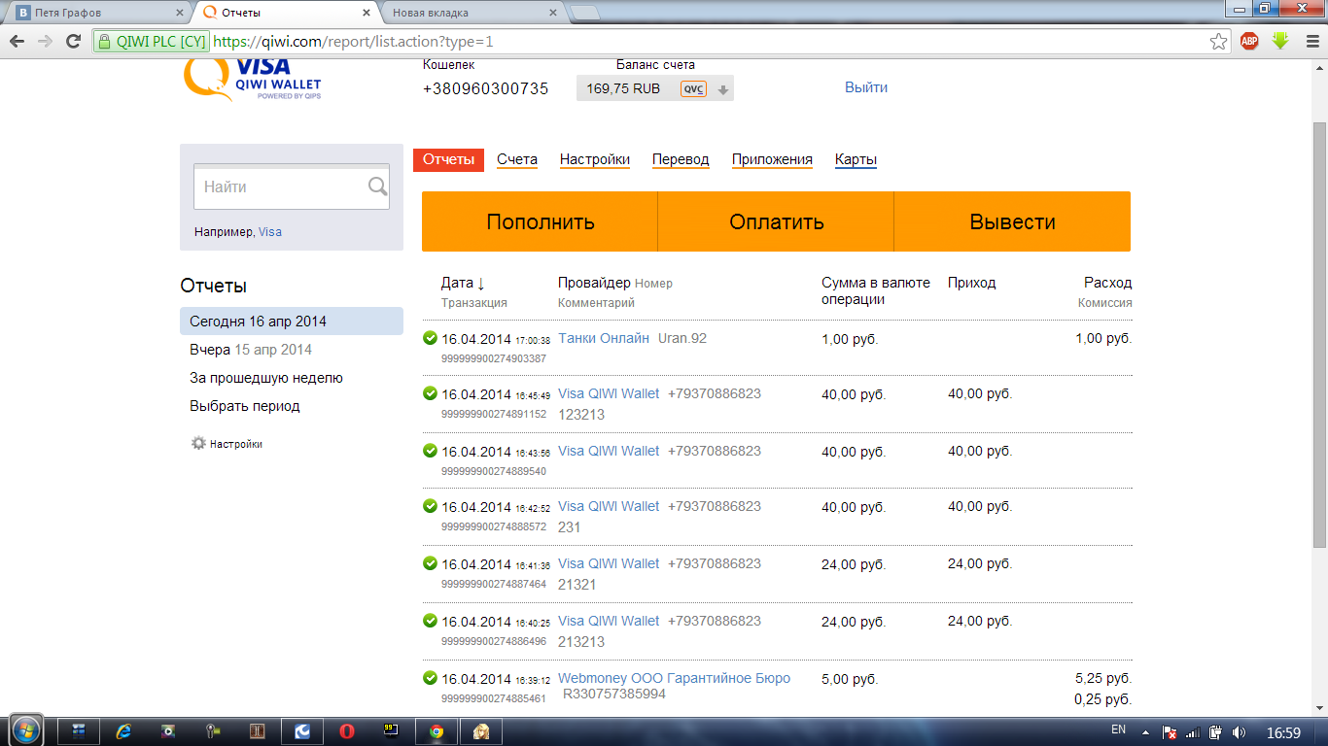Expand the 169,75 RUB balance dropdown

[x=722, y=90]
